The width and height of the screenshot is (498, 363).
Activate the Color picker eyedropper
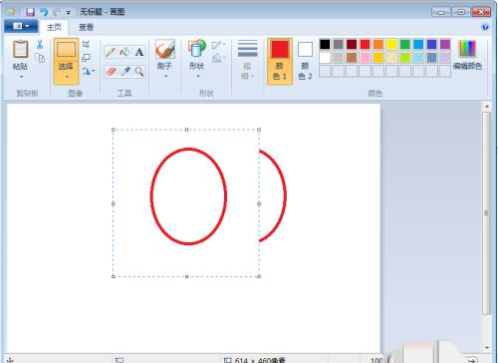click(x=125, y=71)
